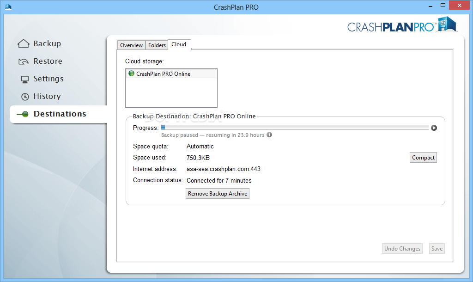The width and height of the screenshot is (473, 282).
Task: Click the 'asa-sea.crashplan.com:443' address
Action: (x=224, y=169)
